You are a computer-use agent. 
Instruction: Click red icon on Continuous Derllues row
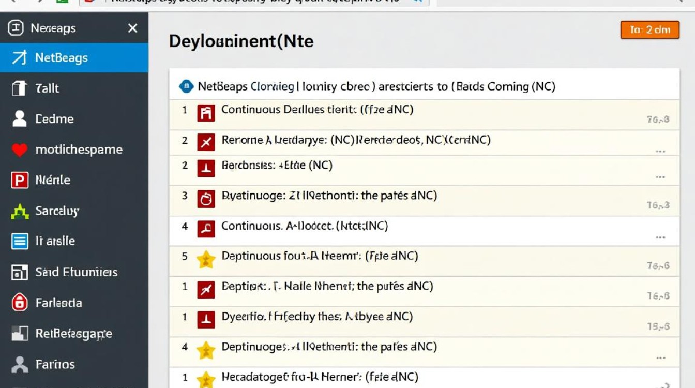206,113
